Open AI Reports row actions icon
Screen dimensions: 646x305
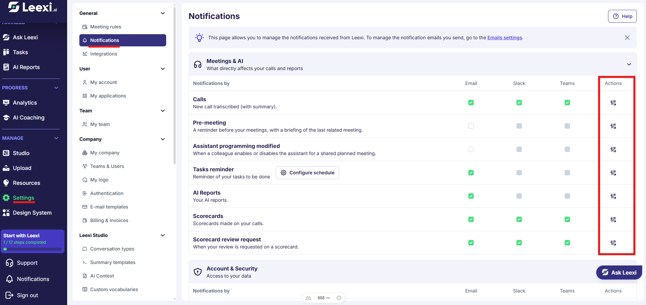tap(613, 196)
